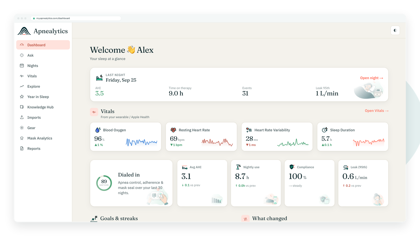Click the Nightly use 8.7 h value
420x236 pixels.
coord(242,176)
